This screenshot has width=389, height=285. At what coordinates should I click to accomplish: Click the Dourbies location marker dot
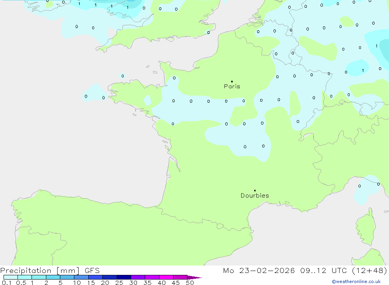pyautogui.click(x=255, y=191)
